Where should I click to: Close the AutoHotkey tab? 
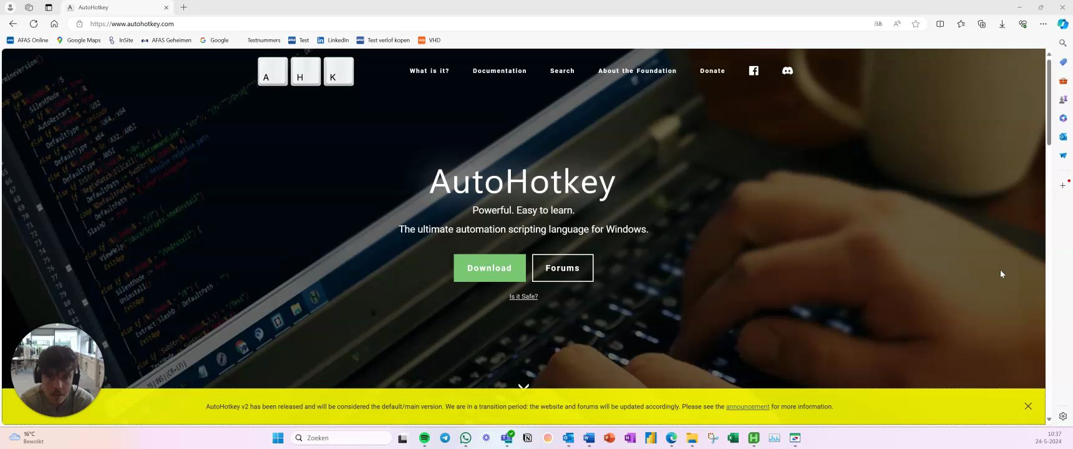pos(166,7)
